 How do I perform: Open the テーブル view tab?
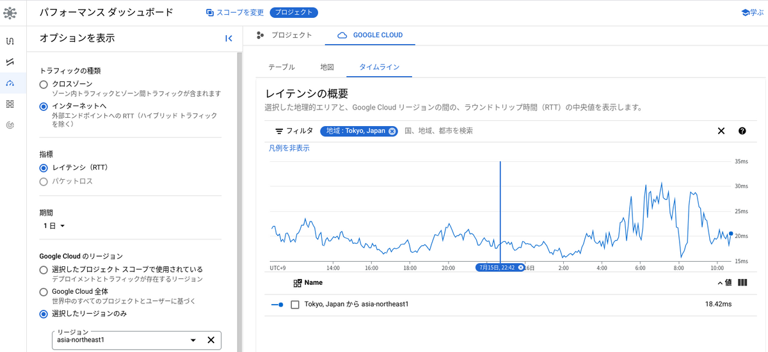[282, 67]
